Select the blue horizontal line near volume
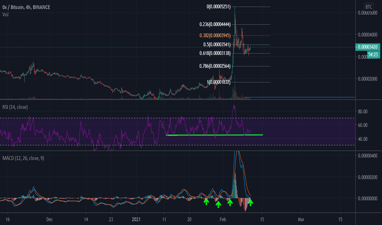This screenshot has height=225, width=382. tap(300, 97)
